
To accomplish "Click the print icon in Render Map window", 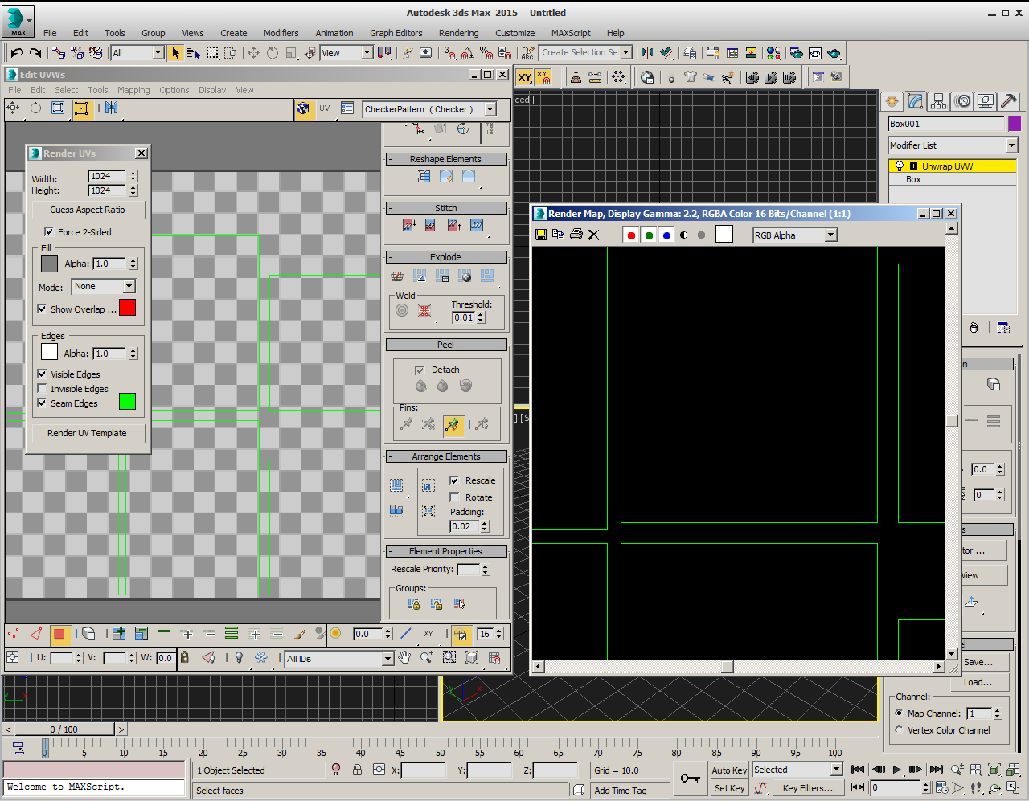I will click(576, 235).
